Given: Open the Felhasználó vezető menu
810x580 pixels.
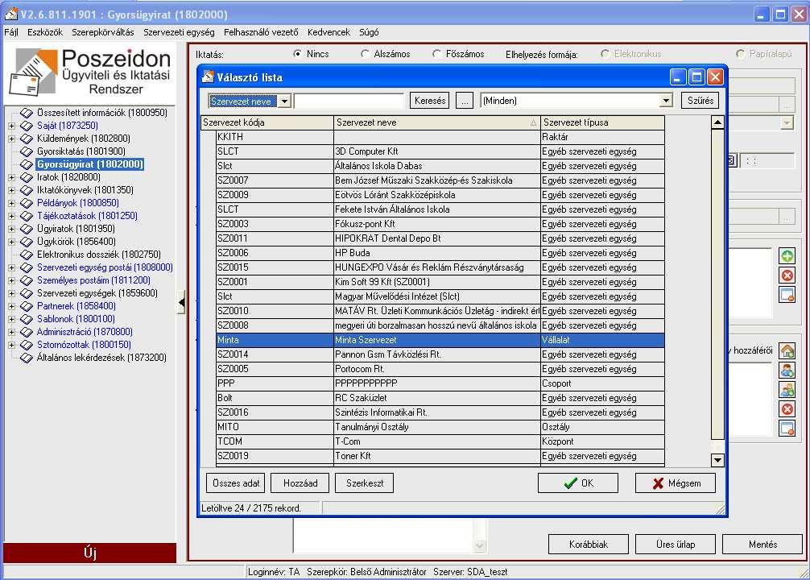Looking at the screenshot, I should 261,32.
